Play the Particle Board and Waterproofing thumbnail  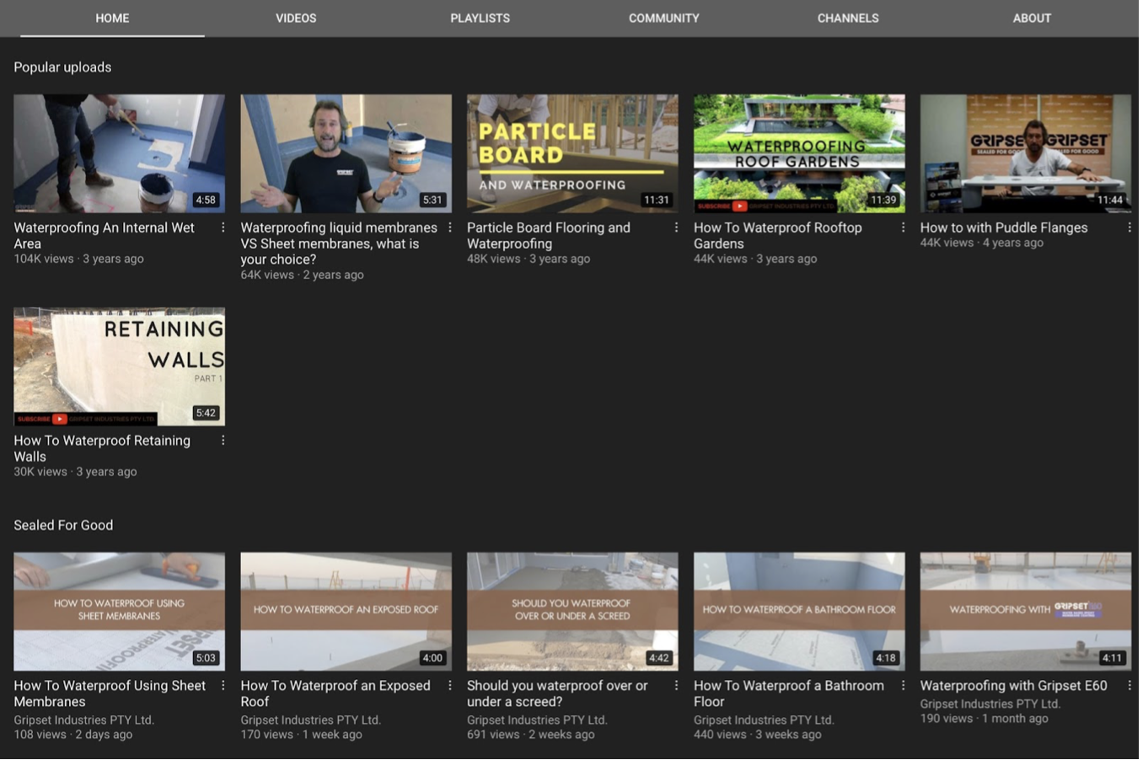[571, 153]
